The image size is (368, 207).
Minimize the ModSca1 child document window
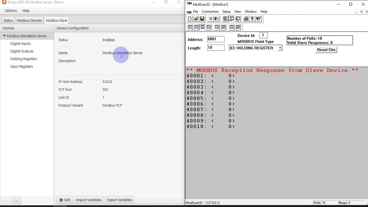click(x=356, y=12)
